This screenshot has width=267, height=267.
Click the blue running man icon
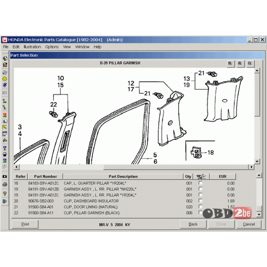tap(5, 85)
